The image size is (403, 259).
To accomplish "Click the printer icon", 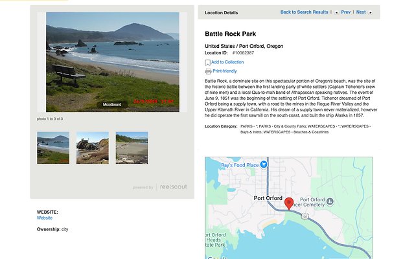I will tap(208, 71).
